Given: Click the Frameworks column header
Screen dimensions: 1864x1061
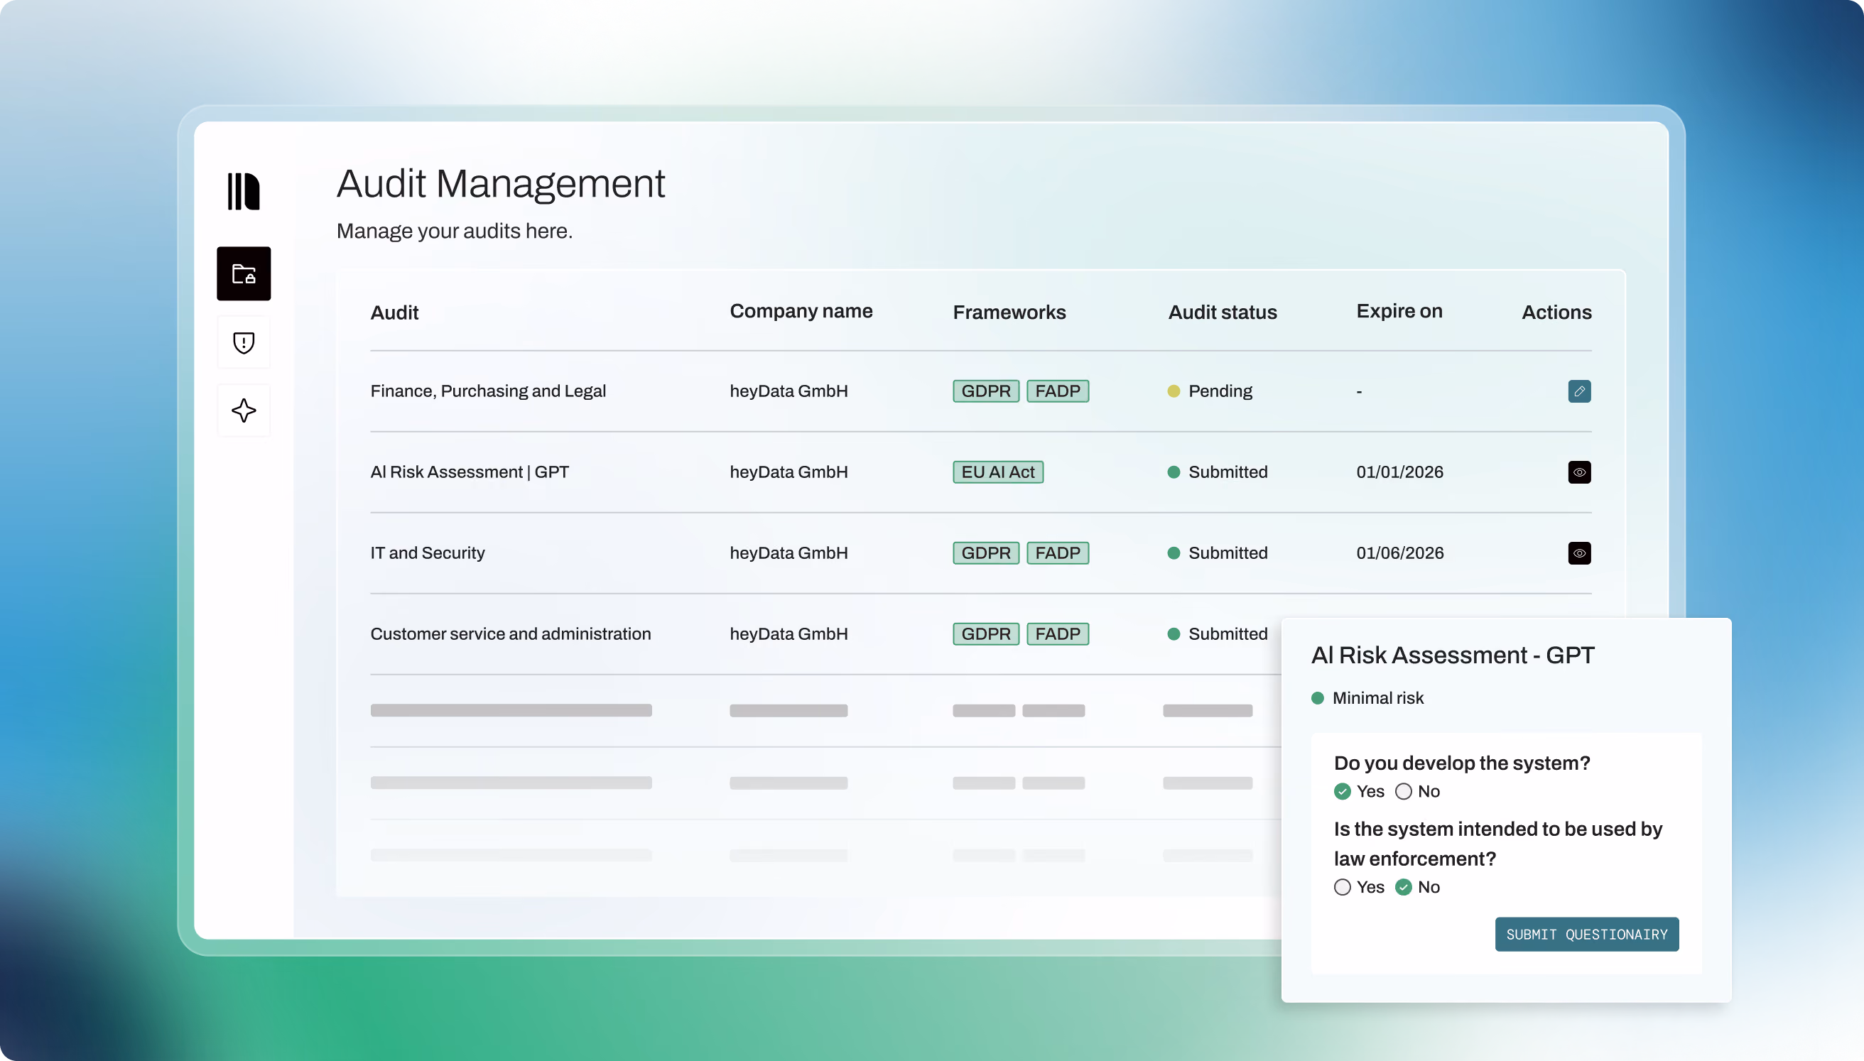Looking at the screenshot, I should point(1009,312).
